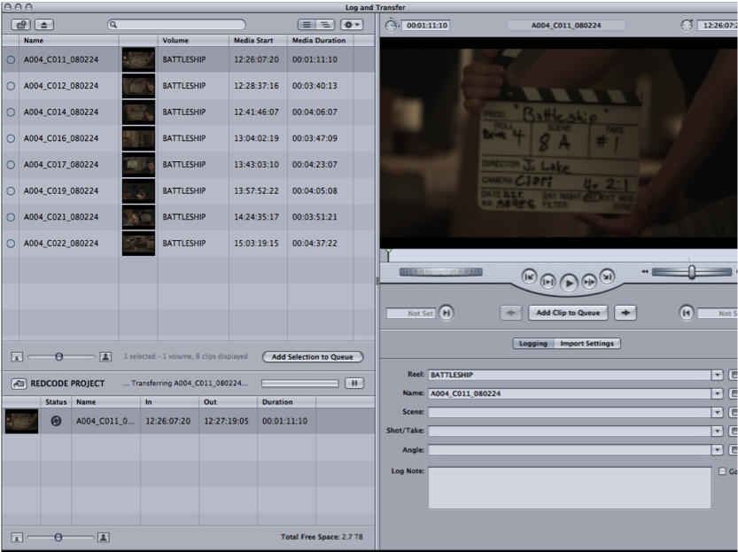This screenshot has width=738, height=552.
Task: Expand the Scene field dropdown
Action: click(x=717, y=413)
